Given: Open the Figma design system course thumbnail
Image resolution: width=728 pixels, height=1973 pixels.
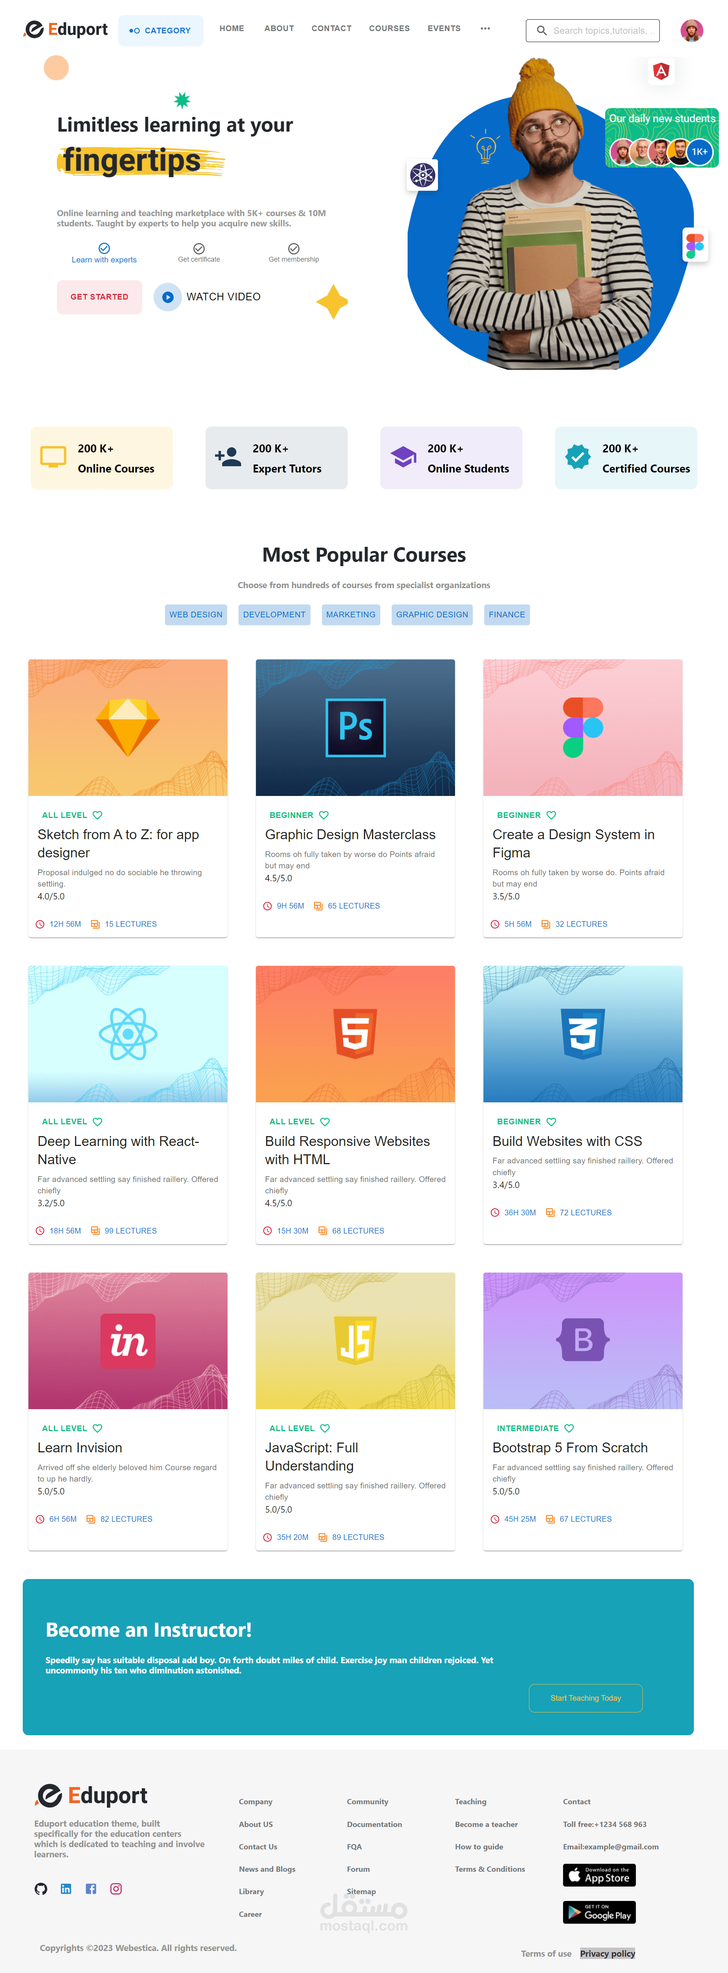Looking at the screenshot, I should pyautogui.click(x=582, y=728).
